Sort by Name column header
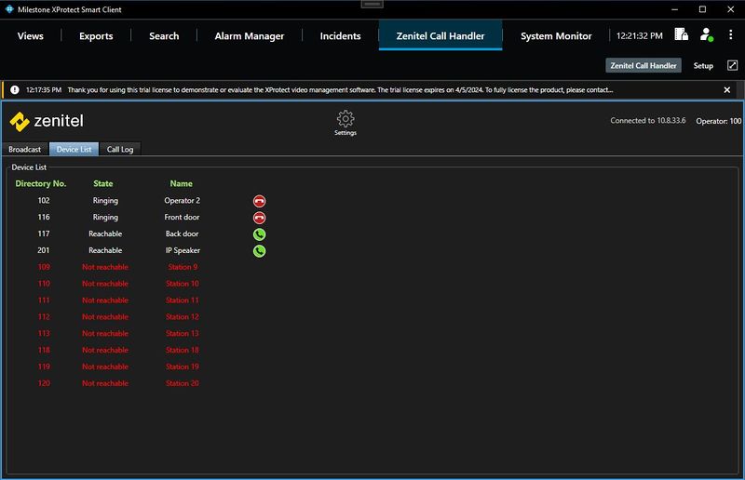Screen dimensions: 745x480 click(181, 184)
